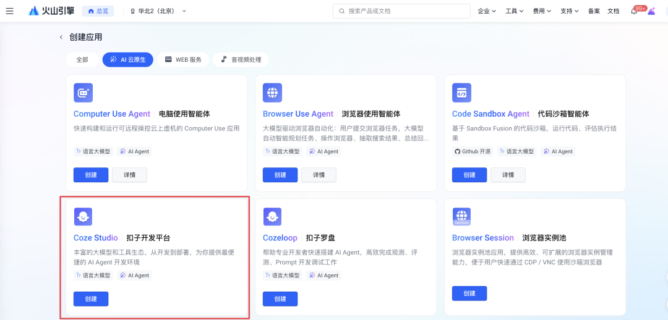Select the 全部 category tab
The height and width of the screenshot is (320, 668).
(x=82, y=60)
